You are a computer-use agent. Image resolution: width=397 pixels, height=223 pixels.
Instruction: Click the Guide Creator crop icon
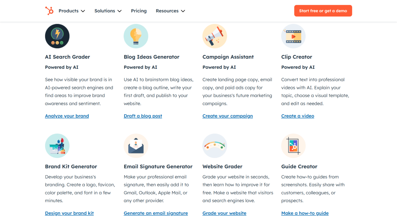tap(293, 146)
